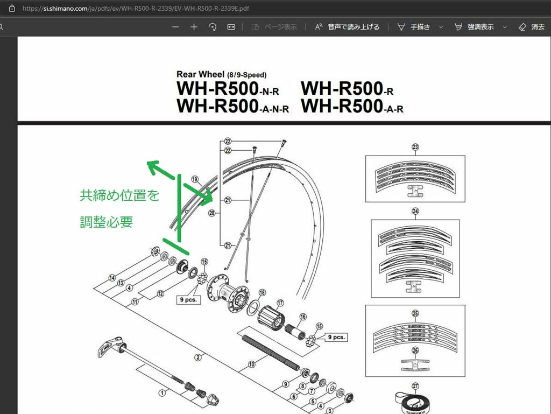Click the "Rear Wheel (8/9-Speed)" heading

pyautogui.click(x=221, y=74)
